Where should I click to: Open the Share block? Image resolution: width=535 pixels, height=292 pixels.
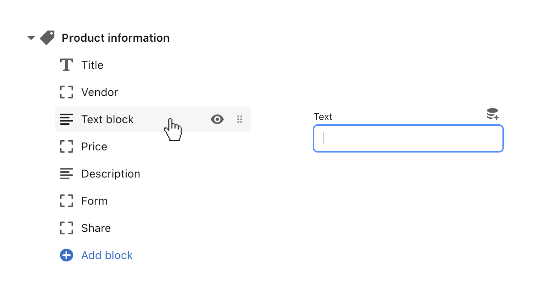point(96,228)
